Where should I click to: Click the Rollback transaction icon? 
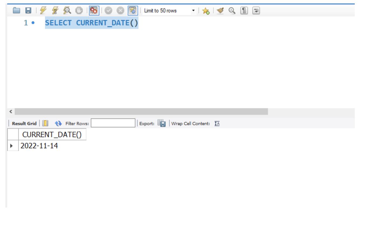click(x=119, y=11)
